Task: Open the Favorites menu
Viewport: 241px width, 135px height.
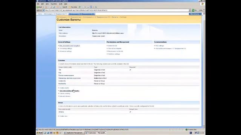Action: (x=53, y=4)
